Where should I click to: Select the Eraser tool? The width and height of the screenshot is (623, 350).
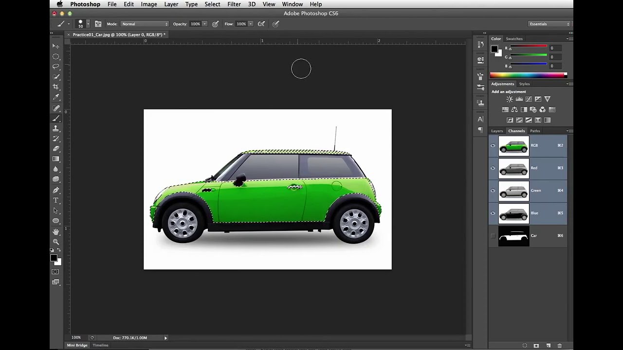55,149
